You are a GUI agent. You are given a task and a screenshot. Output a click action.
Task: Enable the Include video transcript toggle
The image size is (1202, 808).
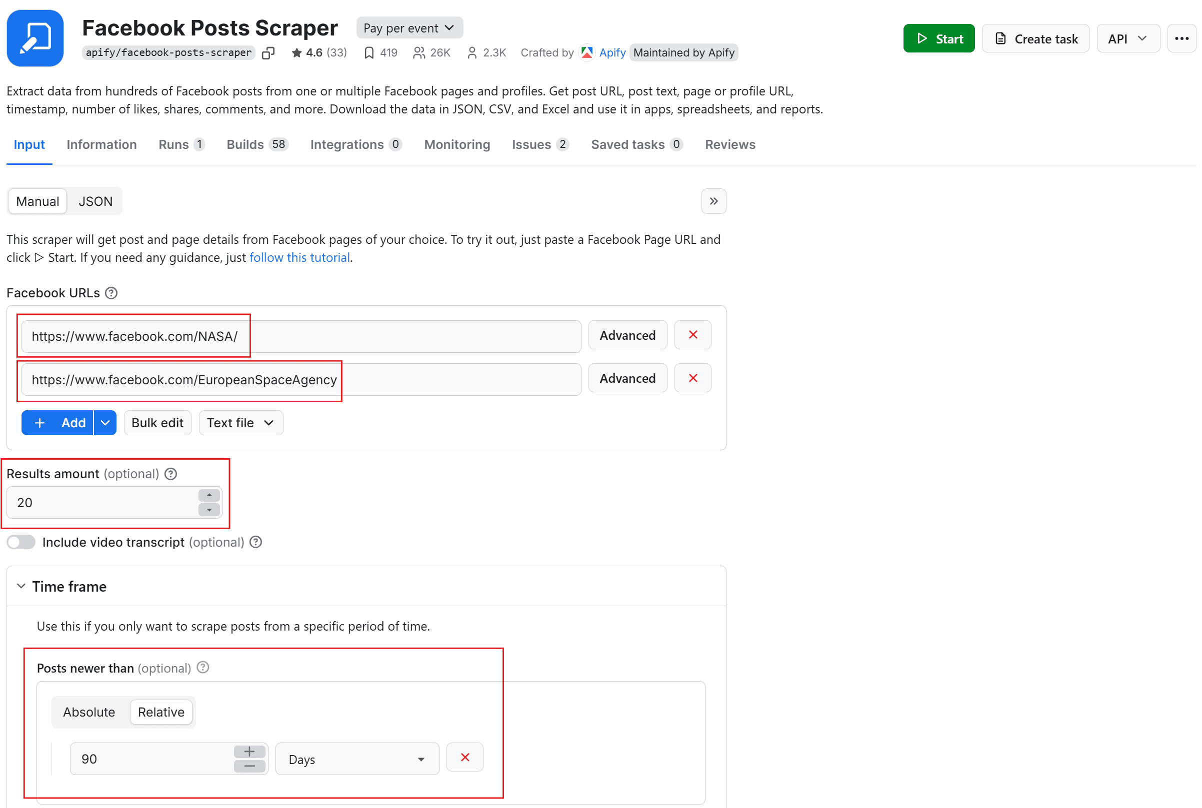pyautogui.click(x=20, y=542)
